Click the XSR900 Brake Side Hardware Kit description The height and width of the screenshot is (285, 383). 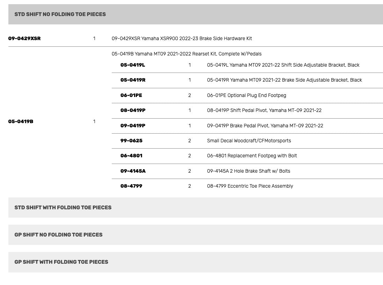click(x=182, y=38)
